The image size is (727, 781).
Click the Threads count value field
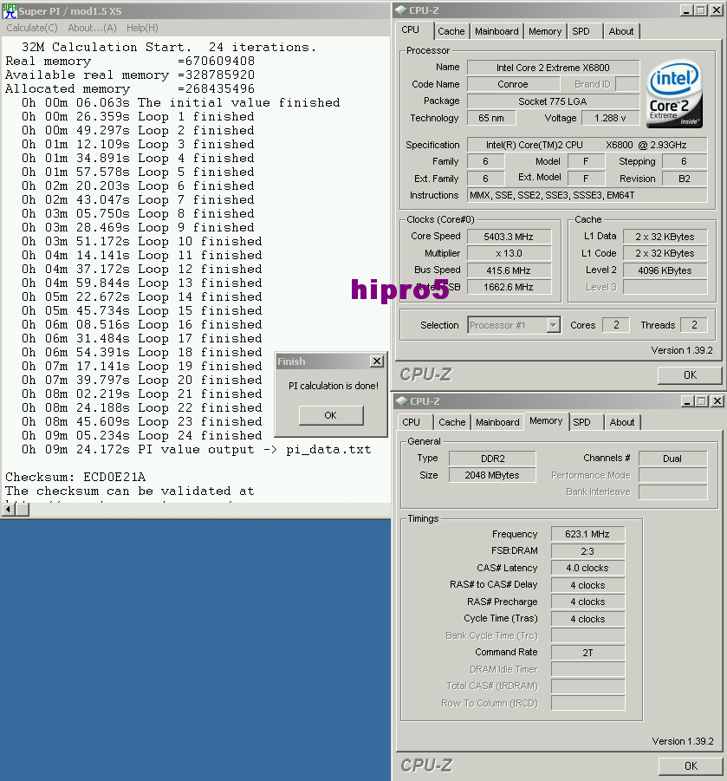point(694,325)
